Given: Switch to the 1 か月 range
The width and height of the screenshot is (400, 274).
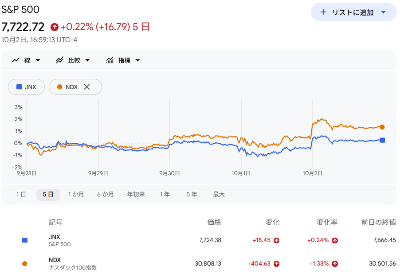Looking at the screenshot, I should point(76,194).
